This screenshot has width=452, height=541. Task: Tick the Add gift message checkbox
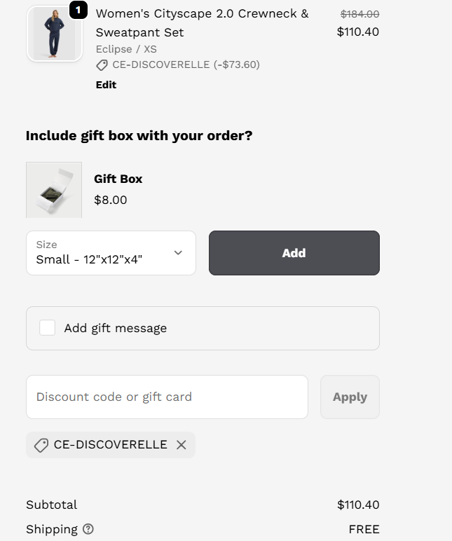pos(48,328)
